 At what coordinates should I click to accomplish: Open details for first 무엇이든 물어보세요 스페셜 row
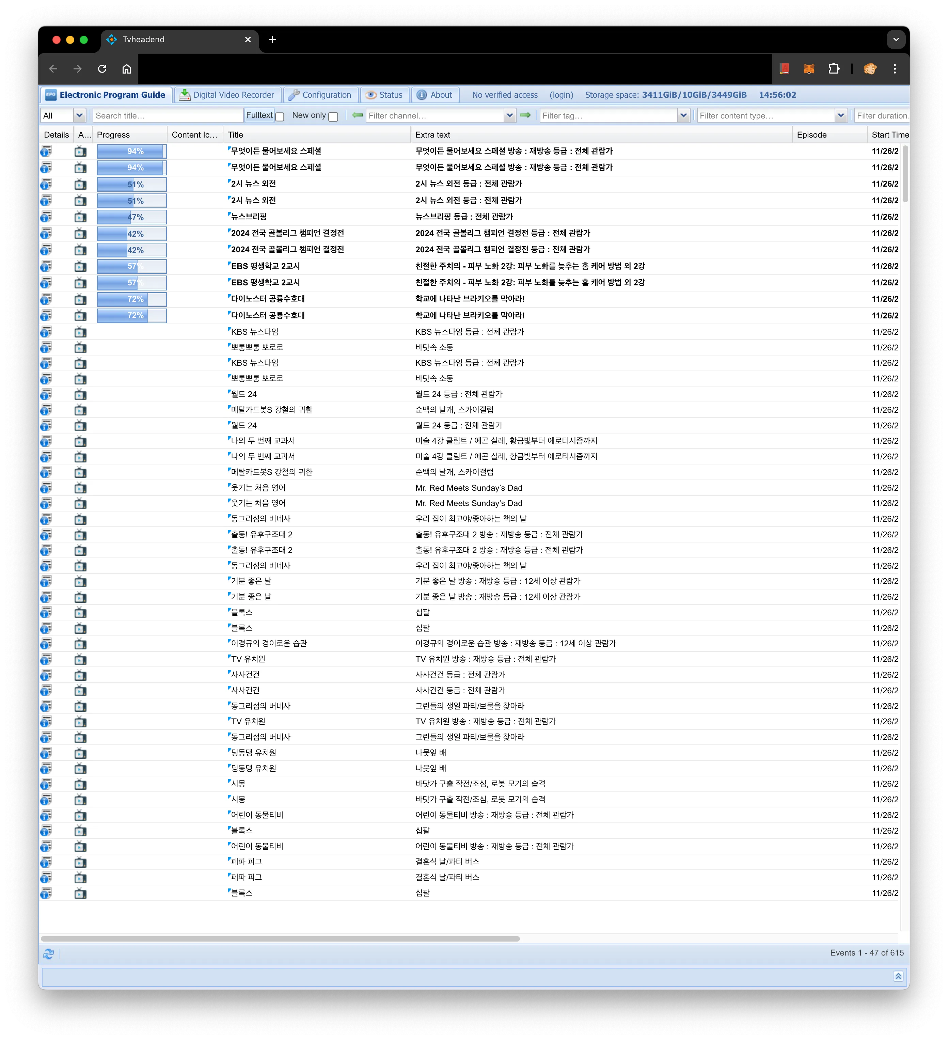(x=46, y=151)
